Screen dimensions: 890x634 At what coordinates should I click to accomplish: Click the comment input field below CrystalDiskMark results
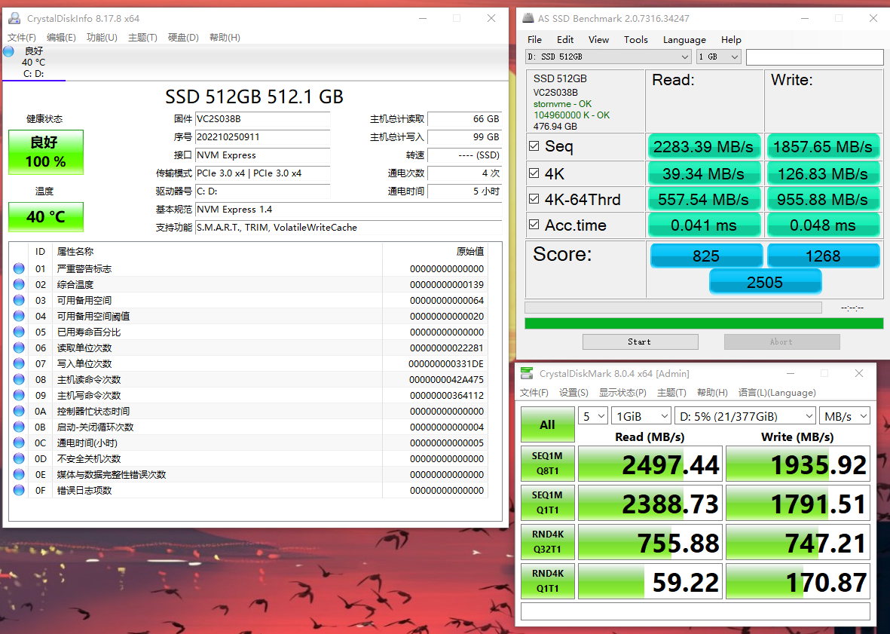[x=695, y=611]
